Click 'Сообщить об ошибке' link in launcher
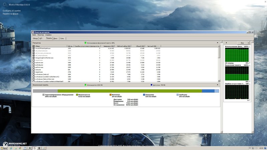Screen dimensions: 267x150 click(12, 11)
